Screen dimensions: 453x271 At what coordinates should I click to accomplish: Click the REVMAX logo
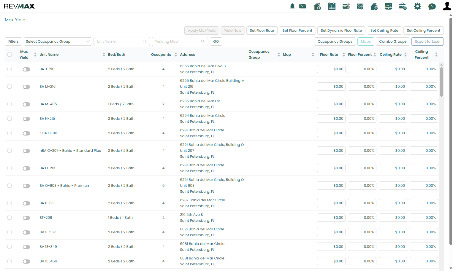tap(19, 6)
